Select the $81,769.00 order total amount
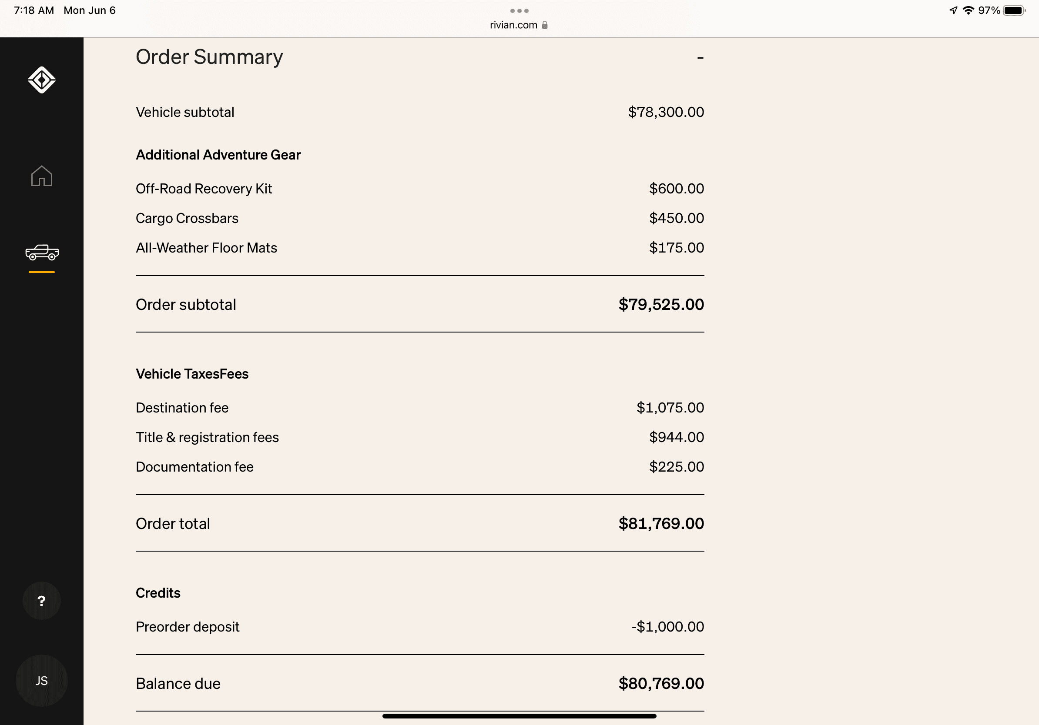Screen dimensions: 1039x725 tap(661, 523)
